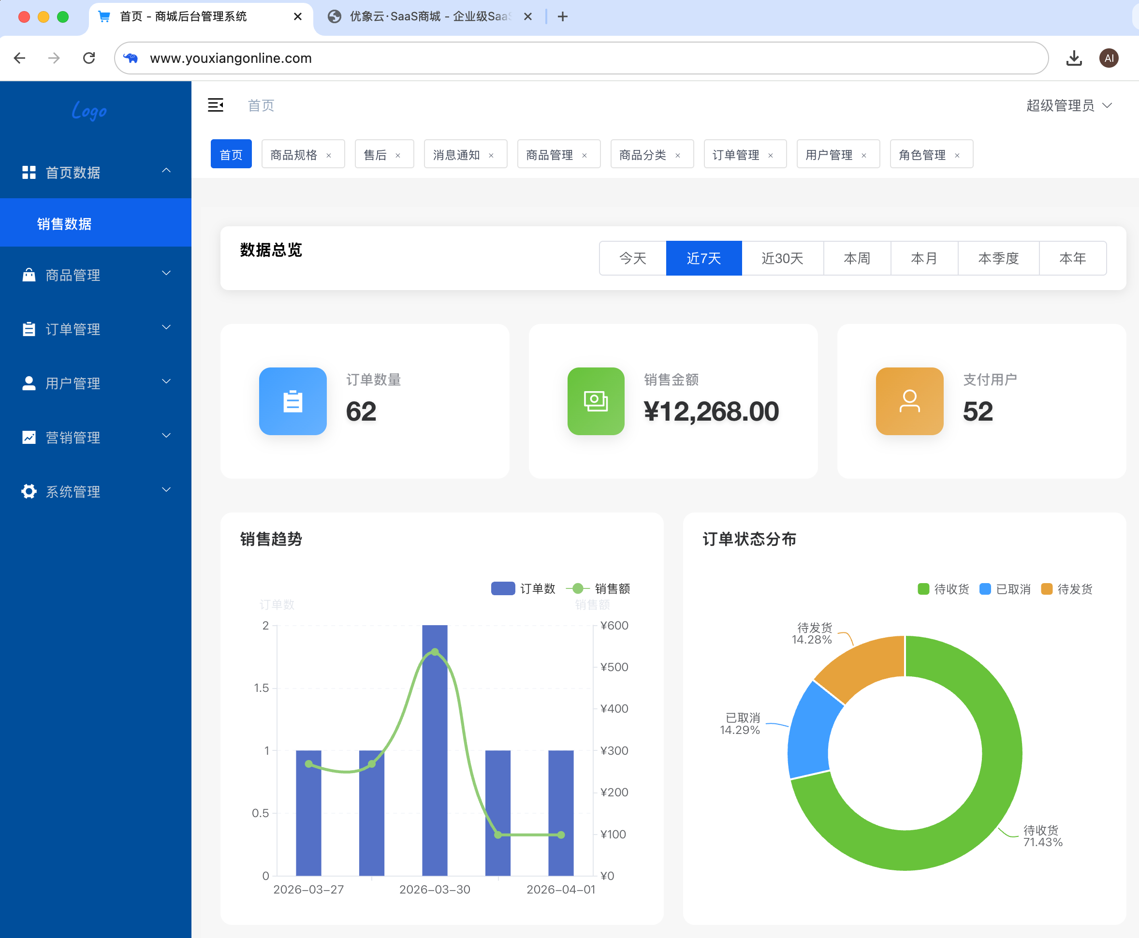1139x938 pixels.
Task: Click the browser download icon
Action: click(x=1074, y=59)
